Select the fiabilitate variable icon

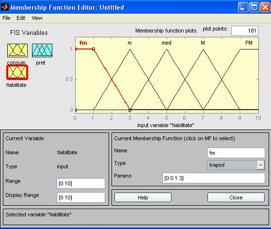pos(17,72)
